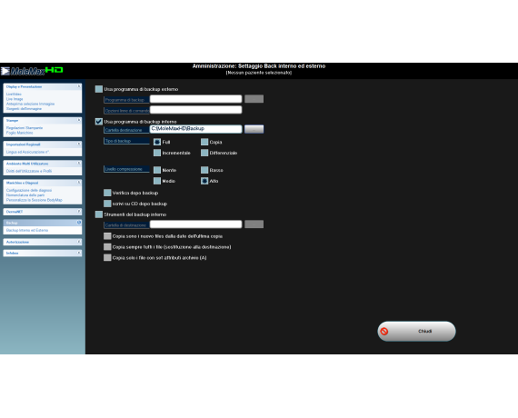The height and width of the screenshot is (418, 518).
Task: Browse for Cartella destinazione folder button
Action: [254, 129]
